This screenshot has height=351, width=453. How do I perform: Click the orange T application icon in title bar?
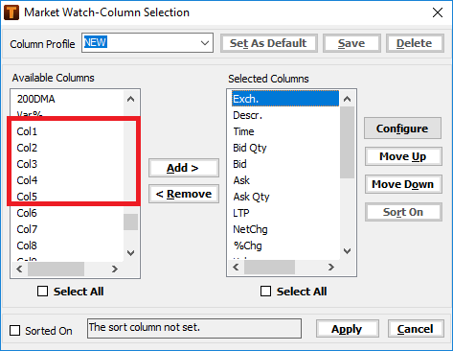tap(11, 12)
